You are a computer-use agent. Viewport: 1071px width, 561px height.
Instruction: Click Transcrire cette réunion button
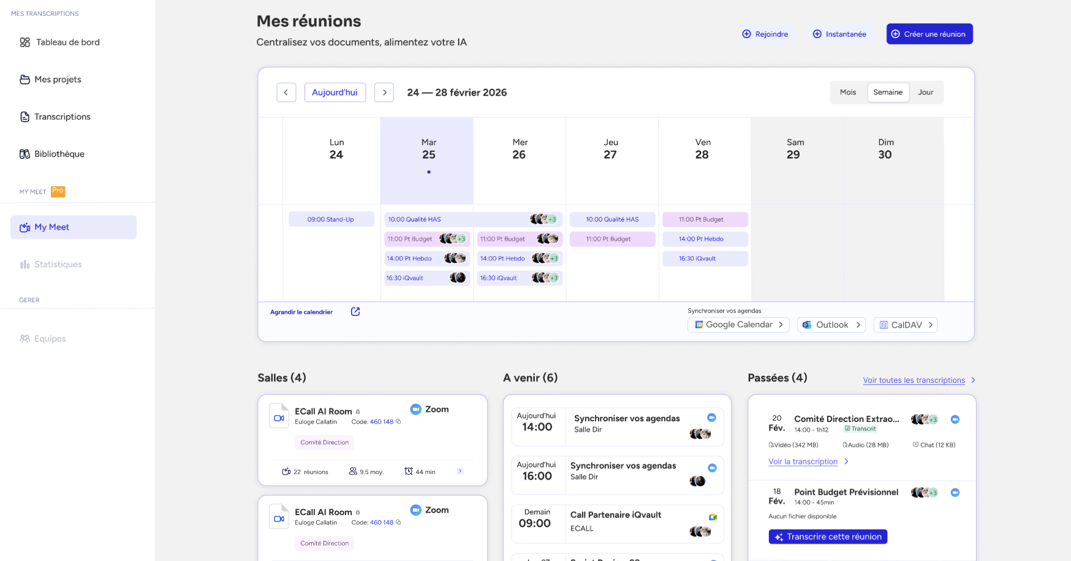click(x=828, y=537)
